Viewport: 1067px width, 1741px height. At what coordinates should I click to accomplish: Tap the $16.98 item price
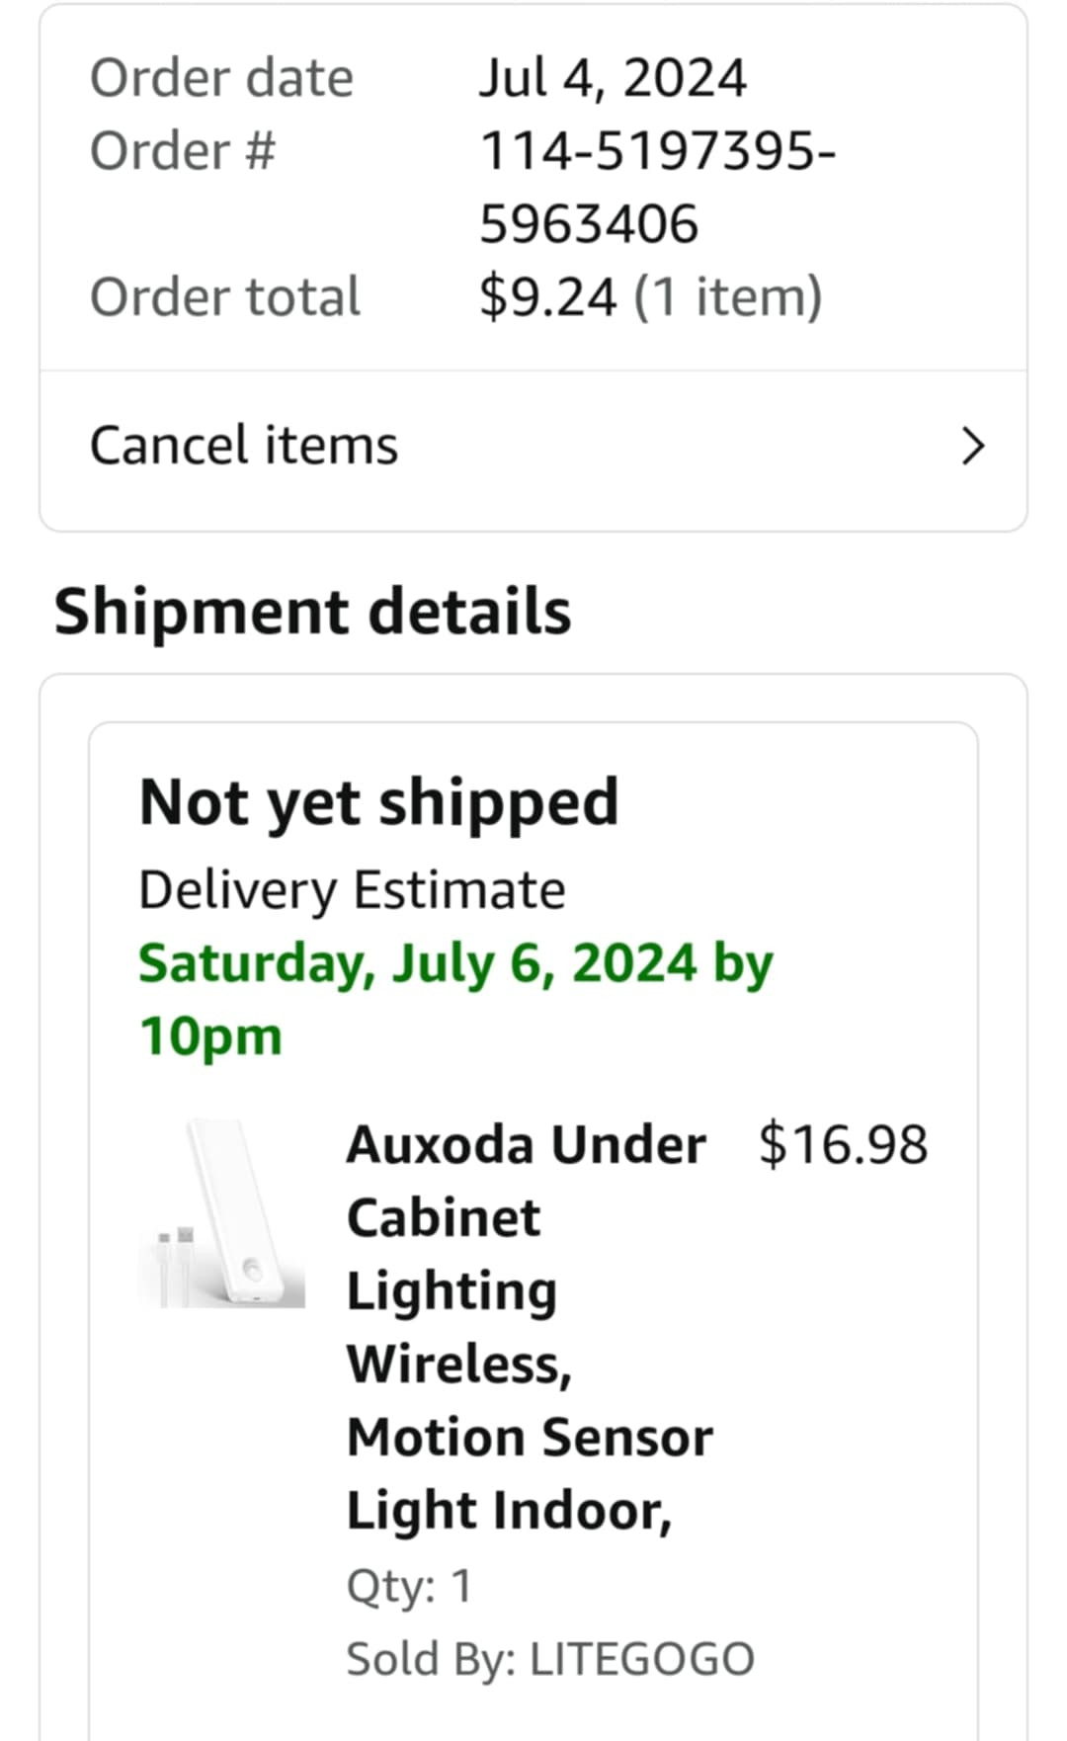843,1145
